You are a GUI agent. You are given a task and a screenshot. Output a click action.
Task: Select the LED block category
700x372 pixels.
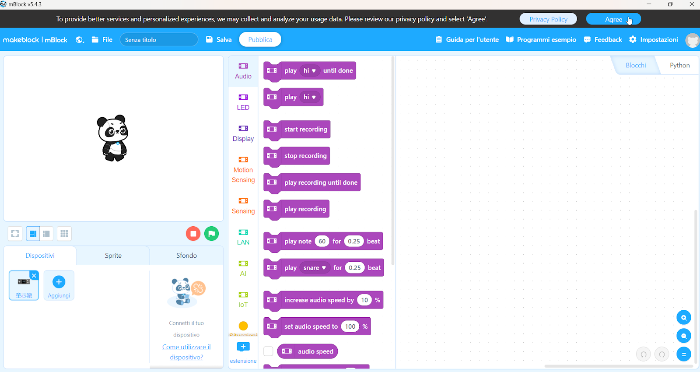coord(243,102)
